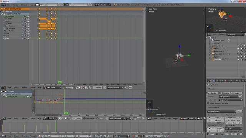Screen dimensions: 246x138
Task: Click the Render button in the Render panel
Action: (213, 93)
